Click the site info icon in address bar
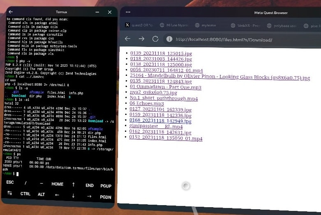Image resolution: width=321 pixels, height=215 pixels. [x=169, y=39]
